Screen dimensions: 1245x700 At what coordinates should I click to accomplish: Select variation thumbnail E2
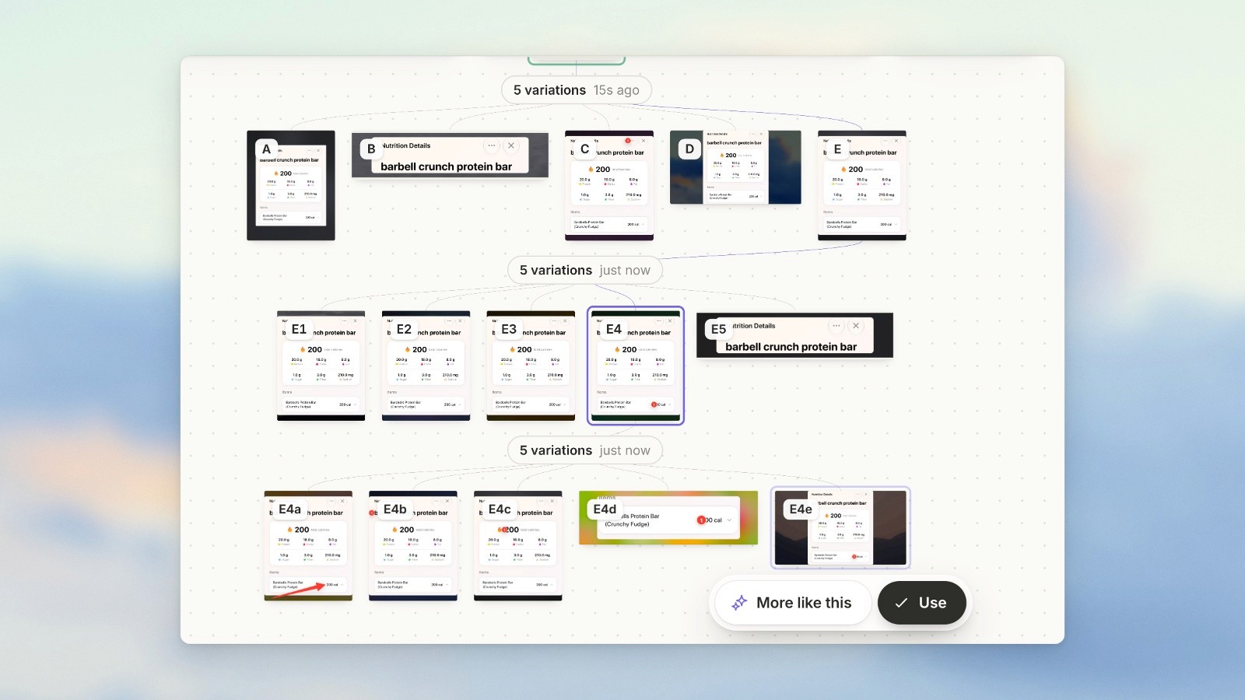point(426,366)
